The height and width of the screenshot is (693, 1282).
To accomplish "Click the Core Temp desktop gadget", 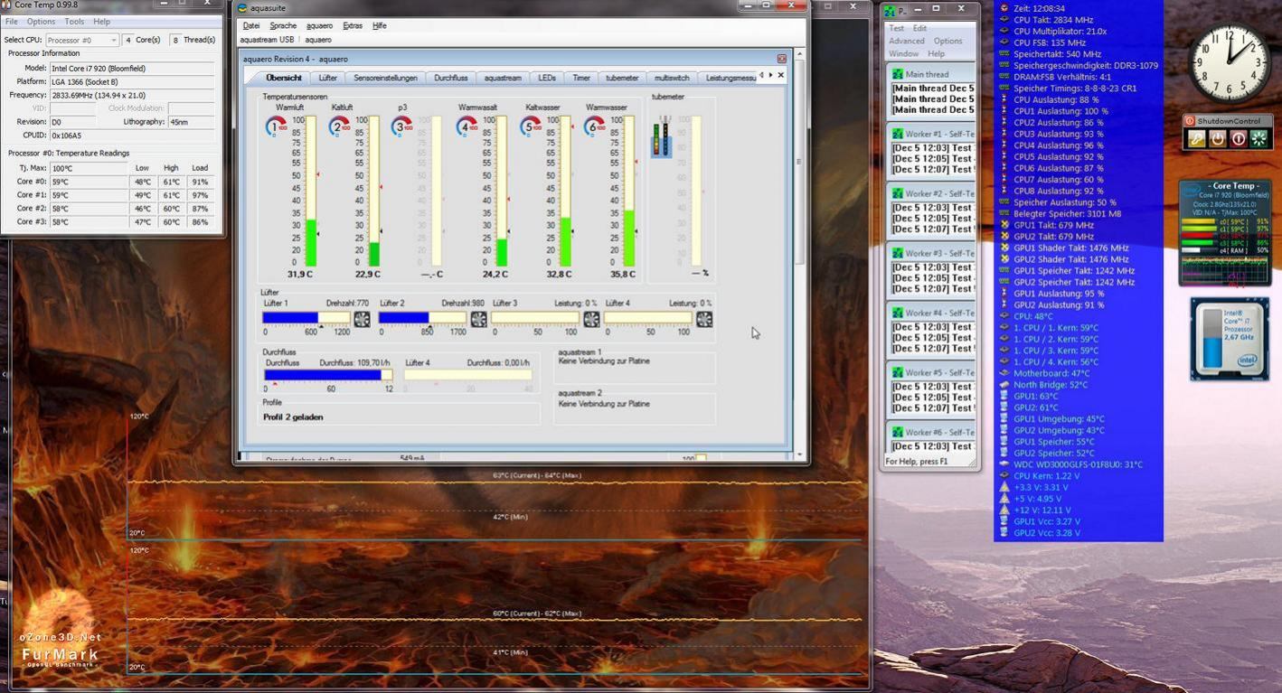I will (x=1224, y=233).
